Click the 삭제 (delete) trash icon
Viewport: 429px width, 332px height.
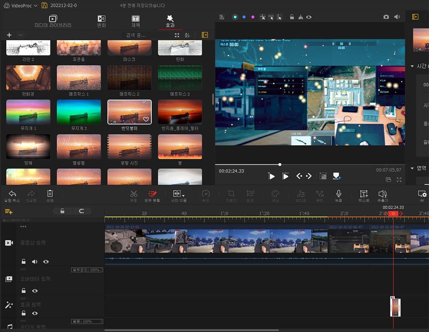[x=50, y=194]
